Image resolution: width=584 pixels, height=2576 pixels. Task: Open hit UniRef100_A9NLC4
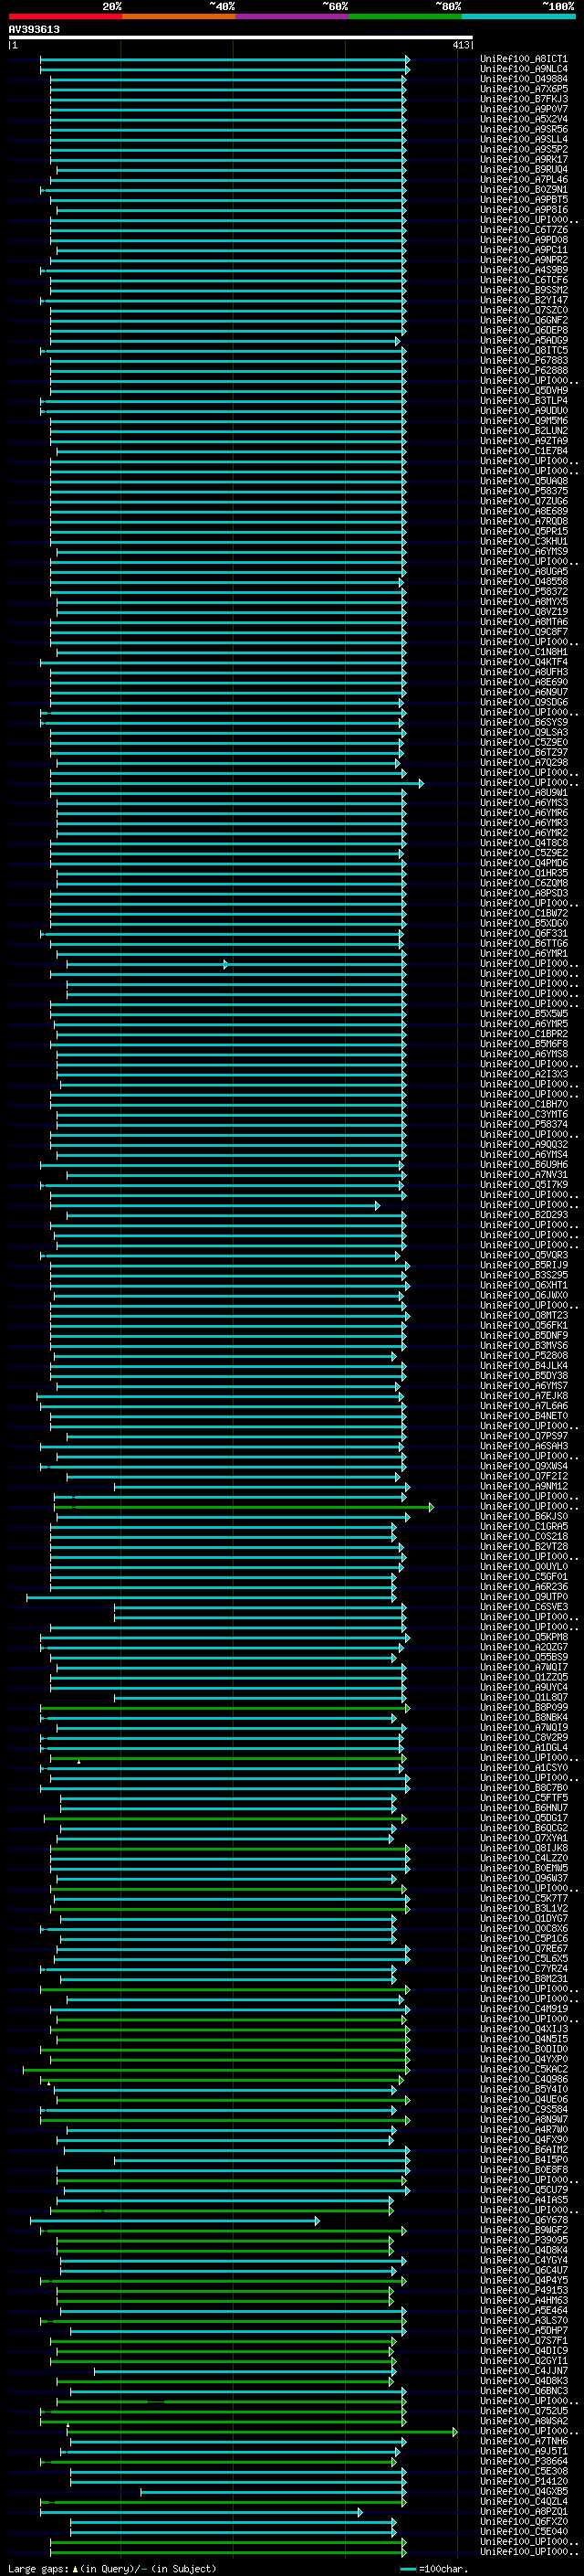[524, 69]
